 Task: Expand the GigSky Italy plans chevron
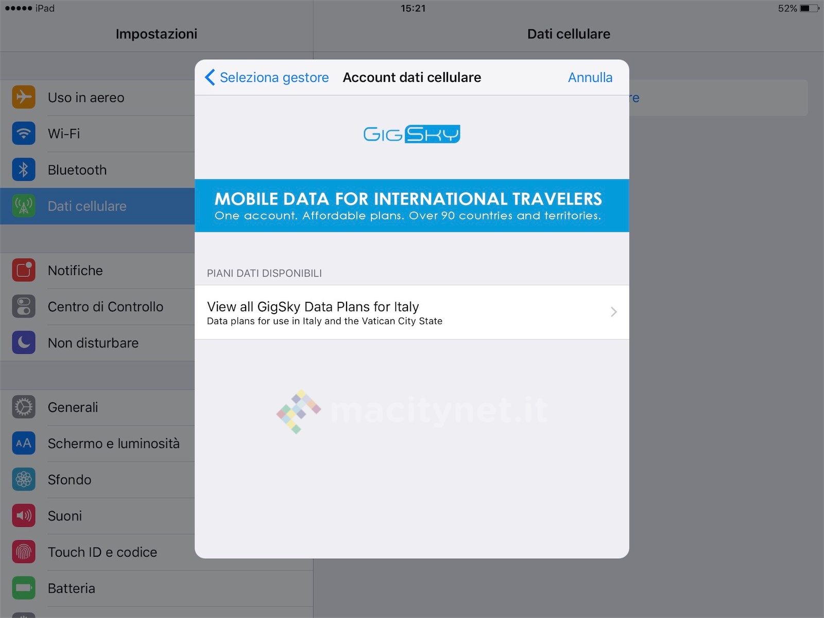(x=613, y=312)
